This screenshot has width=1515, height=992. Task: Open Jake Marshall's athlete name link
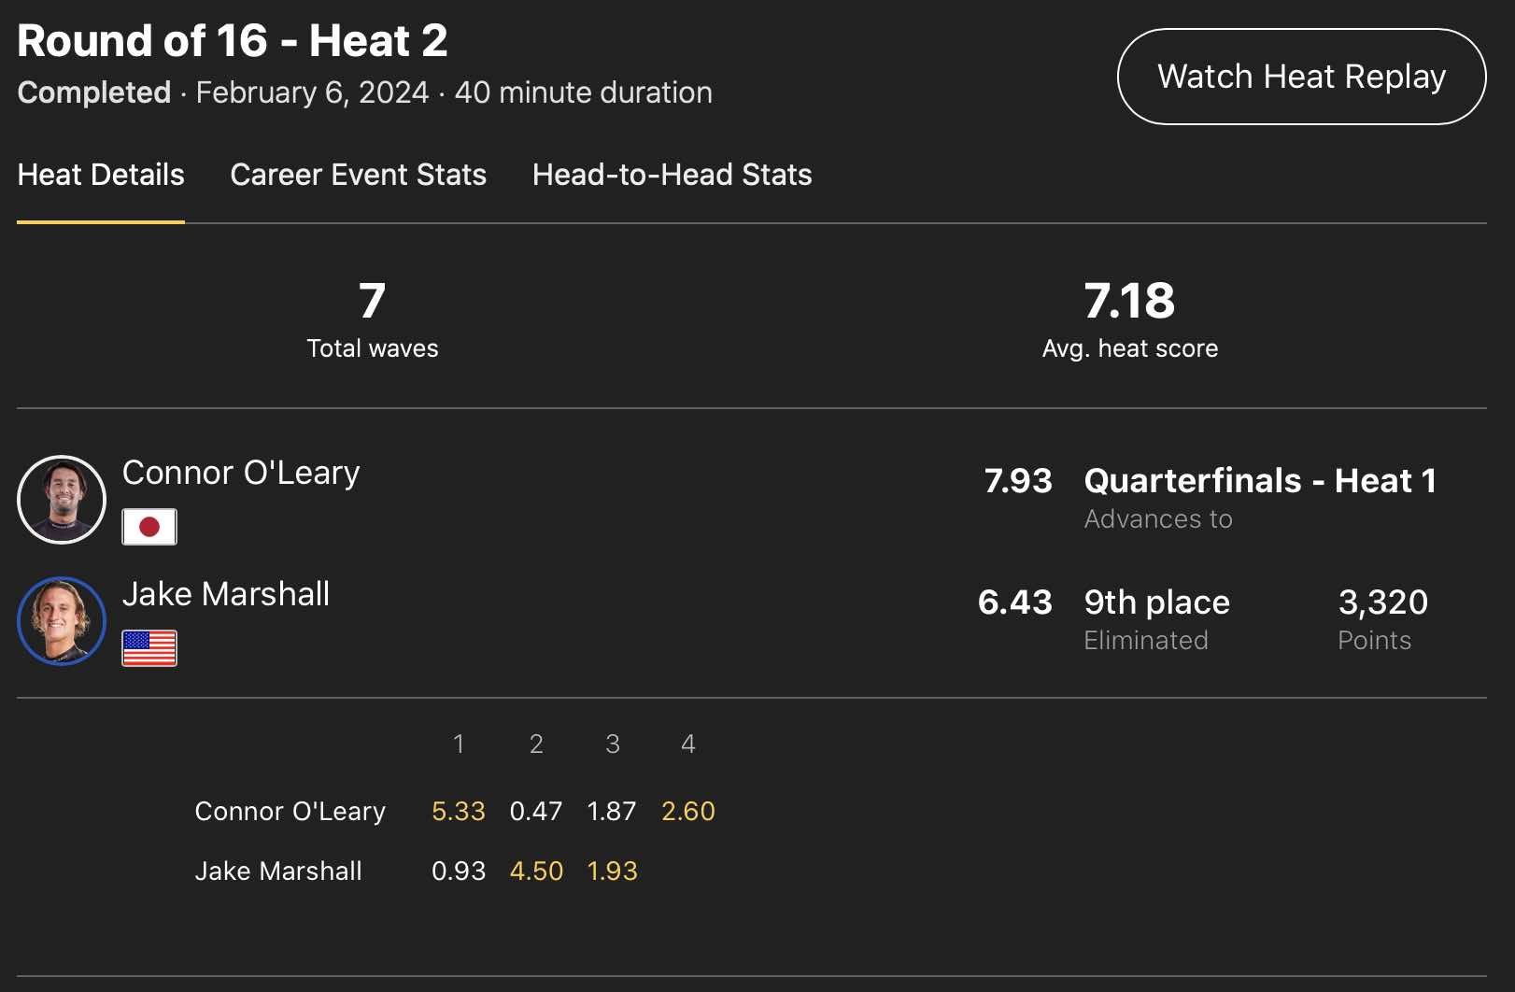pos(226,594)
